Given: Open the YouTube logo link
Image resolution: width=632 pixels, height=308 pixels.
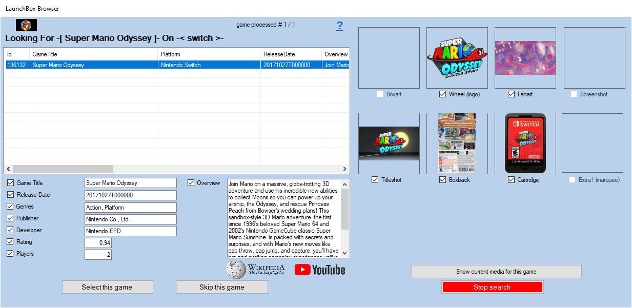Looking at the screenshot, I should point(320,270).
